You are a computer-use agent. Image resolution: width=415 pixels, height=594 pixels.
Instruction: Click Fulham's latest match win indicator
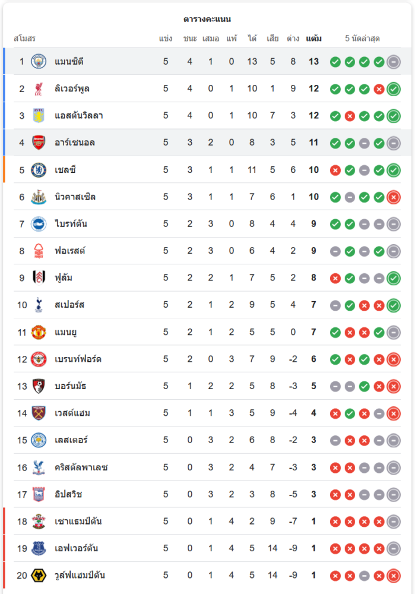point(393,278)
